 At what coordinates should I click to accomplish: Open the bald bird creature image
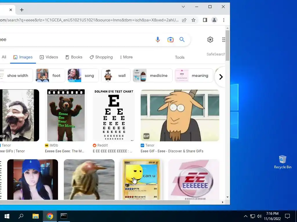pyautogui.click(x=89, y=179)
